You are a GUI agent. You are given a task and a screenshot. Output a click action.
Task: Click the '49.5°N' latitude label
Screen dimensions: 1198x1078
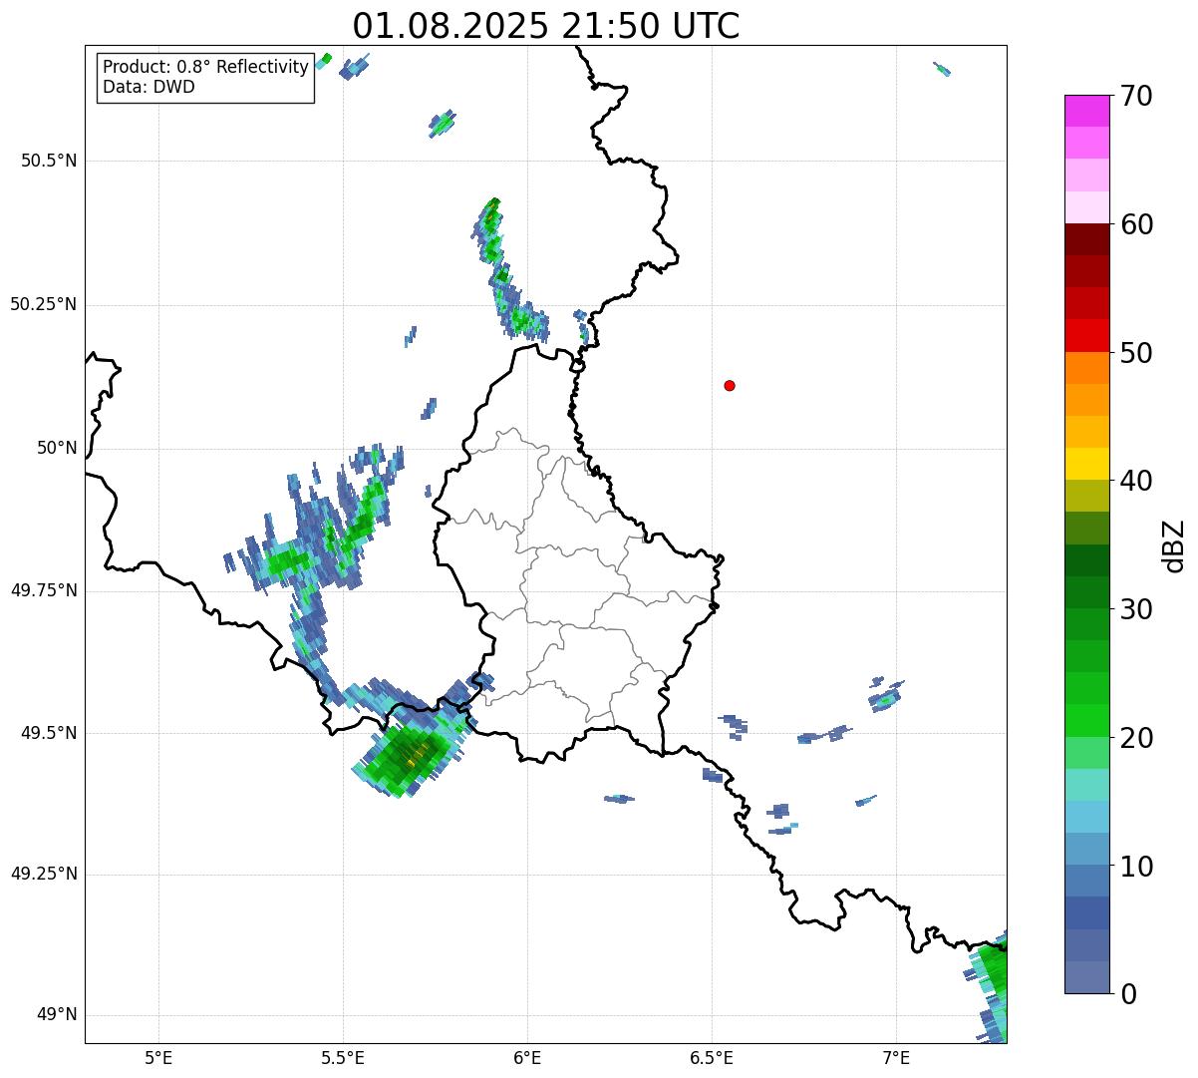[x=49, y=733]
